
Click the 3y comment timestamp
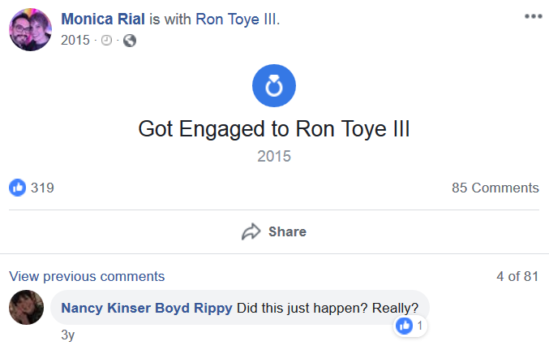[x=67, y=335]
